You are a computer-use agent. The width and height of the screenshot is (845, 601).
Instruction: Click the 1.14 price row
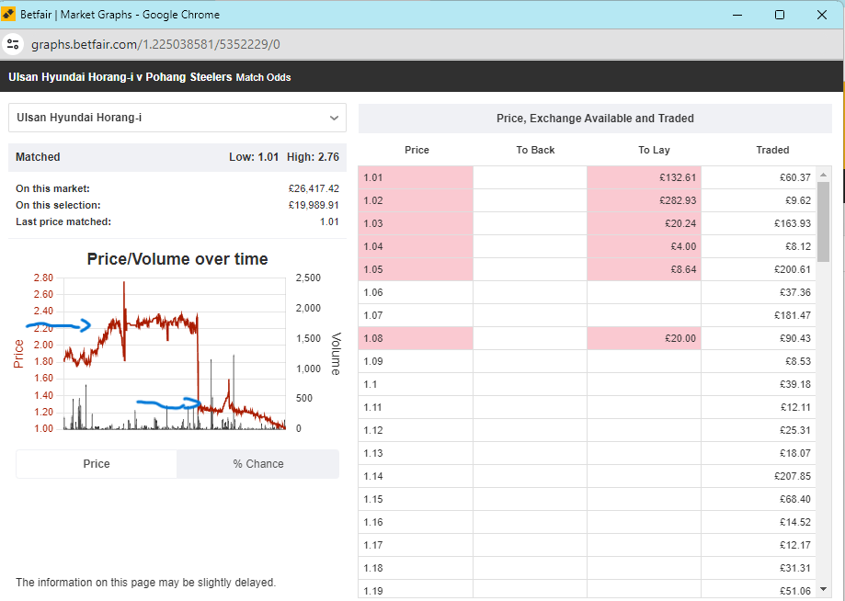(x=587, y=476)
